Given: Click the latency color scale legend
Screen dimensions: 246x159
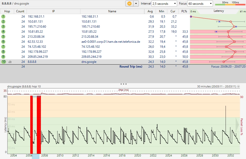Looking at the screenshot, I should [230, 3].
